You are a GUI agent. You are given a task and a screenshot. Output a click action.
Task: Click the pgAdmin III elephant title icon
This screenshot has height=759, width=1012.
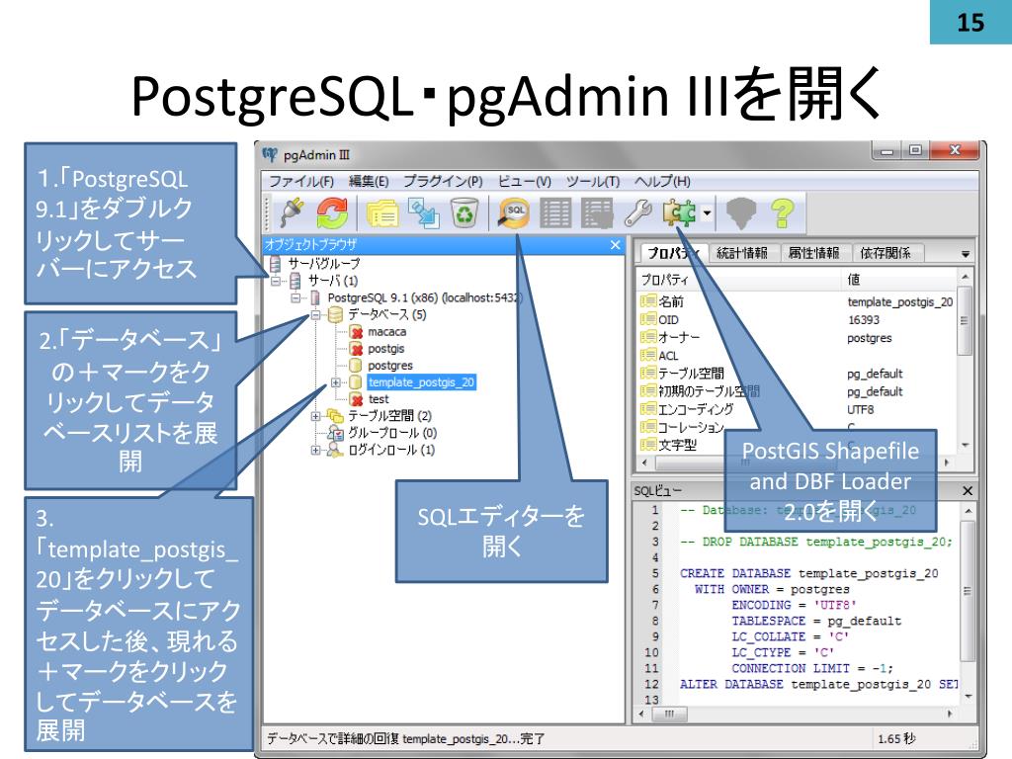[x=270, y=155]
